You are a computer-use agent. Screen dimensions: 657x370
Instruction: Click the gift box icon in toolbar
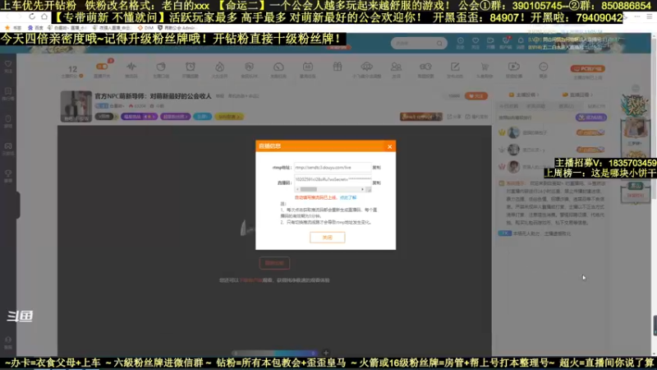338,67
